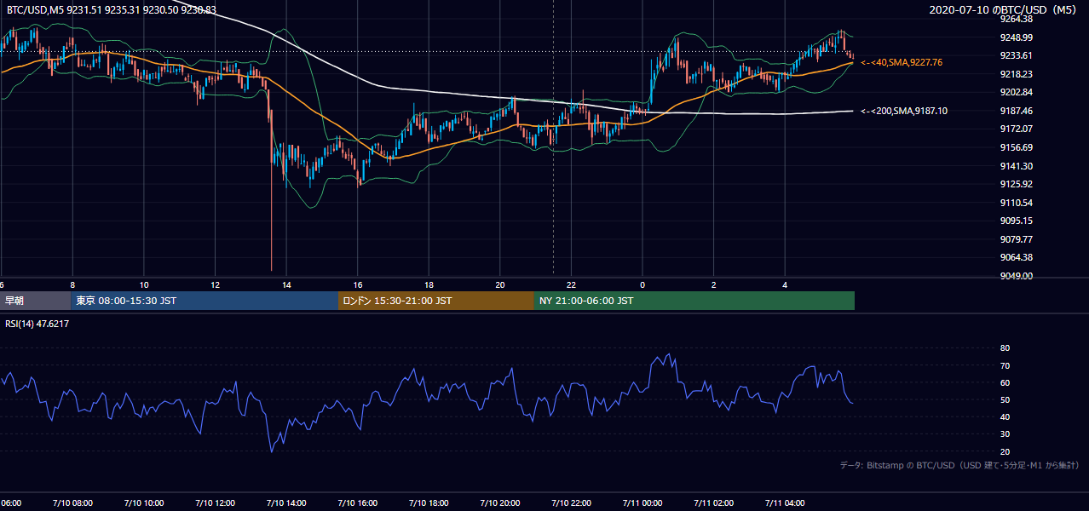Click the RSI 60 level label

tap(1005, 382)
